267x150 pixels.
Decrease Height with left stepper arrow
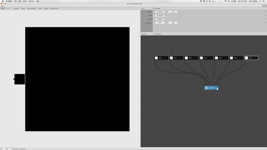(x=155, y=19)
